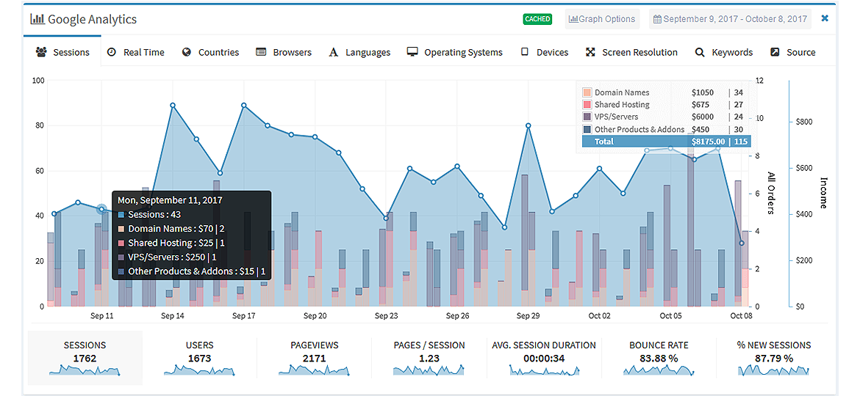Image resolution: width=860 pixels, height=396 pixels.
Task: Open the Devices tab
Action: pos(544,52)
